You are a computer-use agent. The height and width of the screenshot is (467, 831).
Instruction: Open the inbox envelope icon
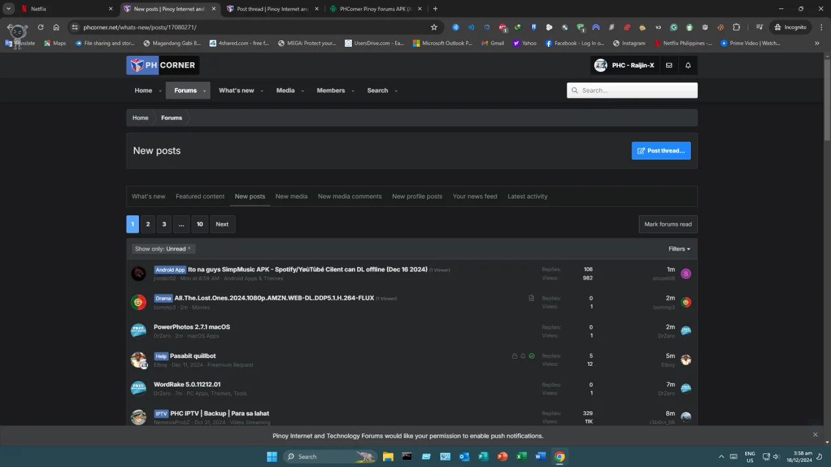[669, 66]
